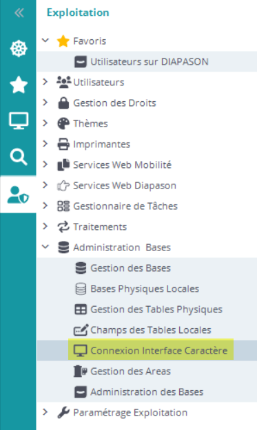This screenshot has height=430, width=257.
Task: Click the monitor icon in the sidebar
Action: click(x=19, y=120)
